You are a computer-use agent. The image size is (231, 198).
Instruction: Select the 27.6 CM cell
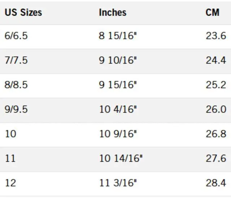coord(216,158)
